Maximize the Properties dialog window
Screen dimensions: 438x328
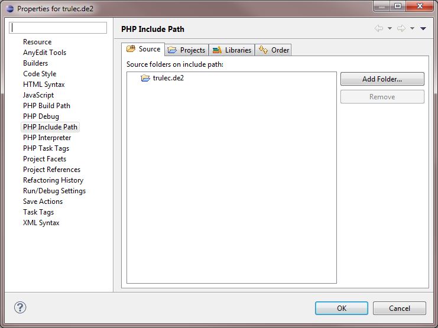click(398, 6)
